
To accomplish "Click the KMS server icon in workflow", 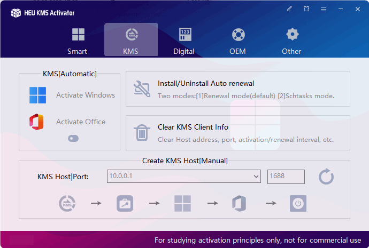I will [x=67, y=203].
